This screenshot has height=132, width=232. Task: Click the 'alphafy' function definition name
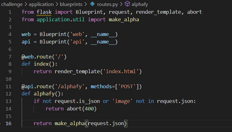[x=44, y=94]
